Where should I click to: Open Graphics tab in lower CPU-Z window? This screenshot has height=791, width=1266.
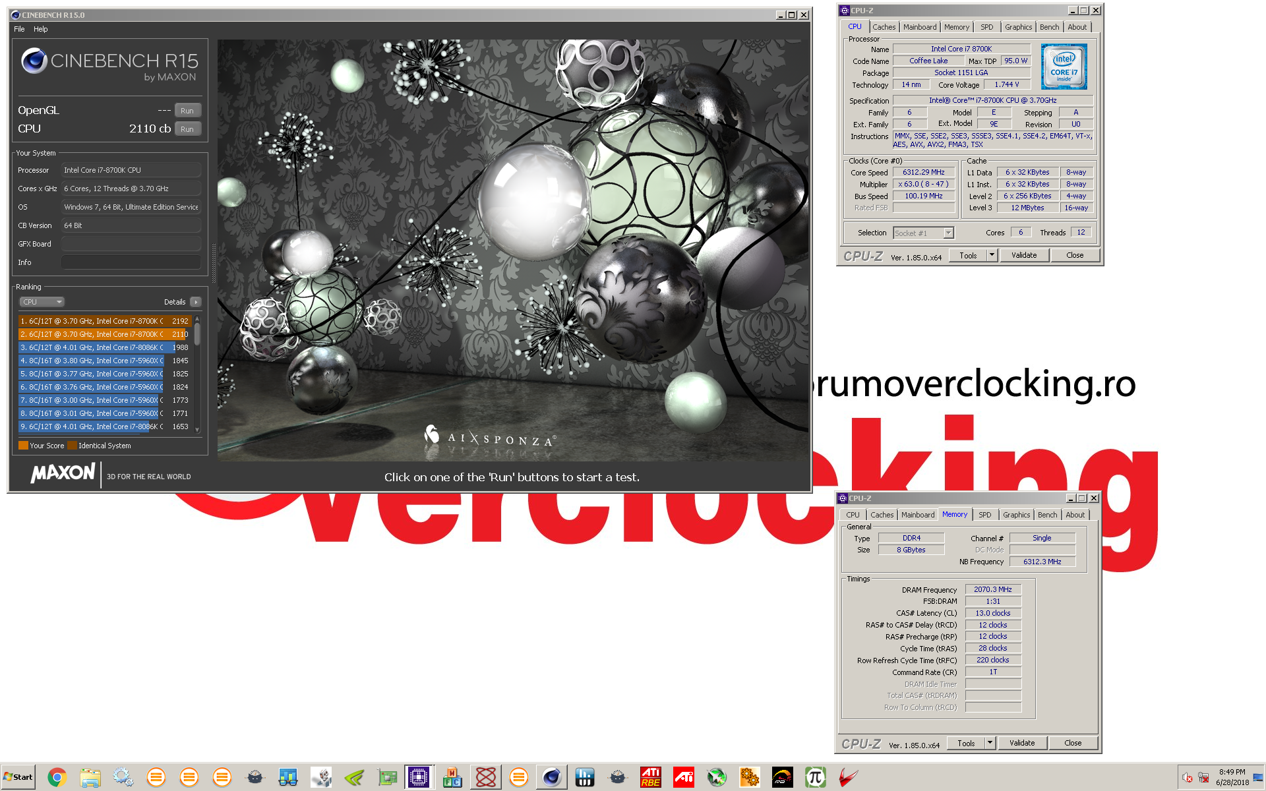pos(1016,515)
